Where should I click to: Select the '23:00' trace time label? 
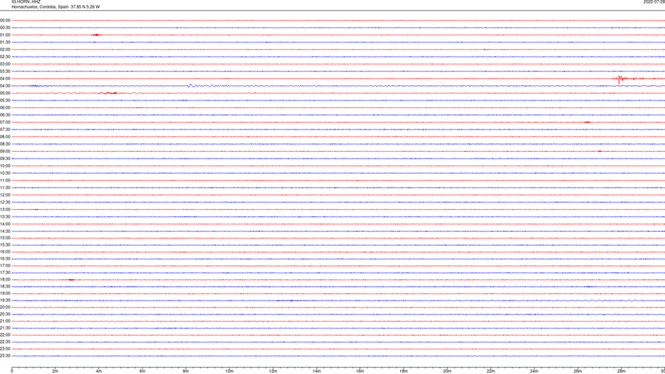(x=5, y=349)
